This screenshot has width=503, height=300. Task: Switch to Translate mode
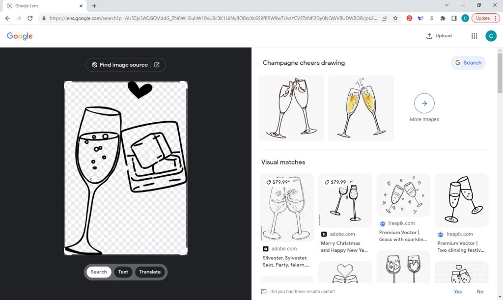pos(150,272)
